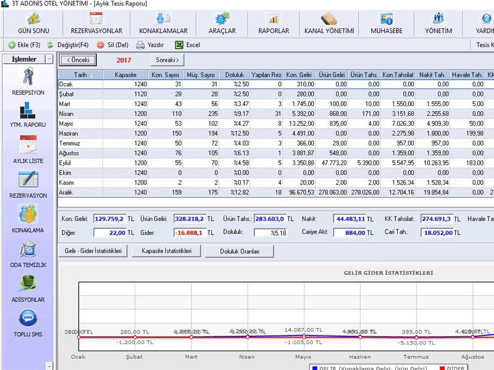Open the KANAL YÖNETİMİ icon
The height and width of the screenshot is (370, 494).
click(x=329, y=19)
